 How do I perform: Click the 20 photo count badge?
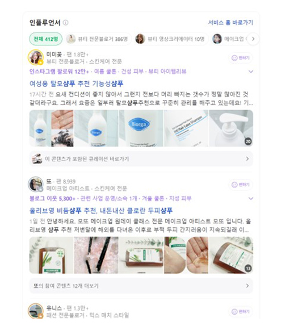tap(248, 141)
